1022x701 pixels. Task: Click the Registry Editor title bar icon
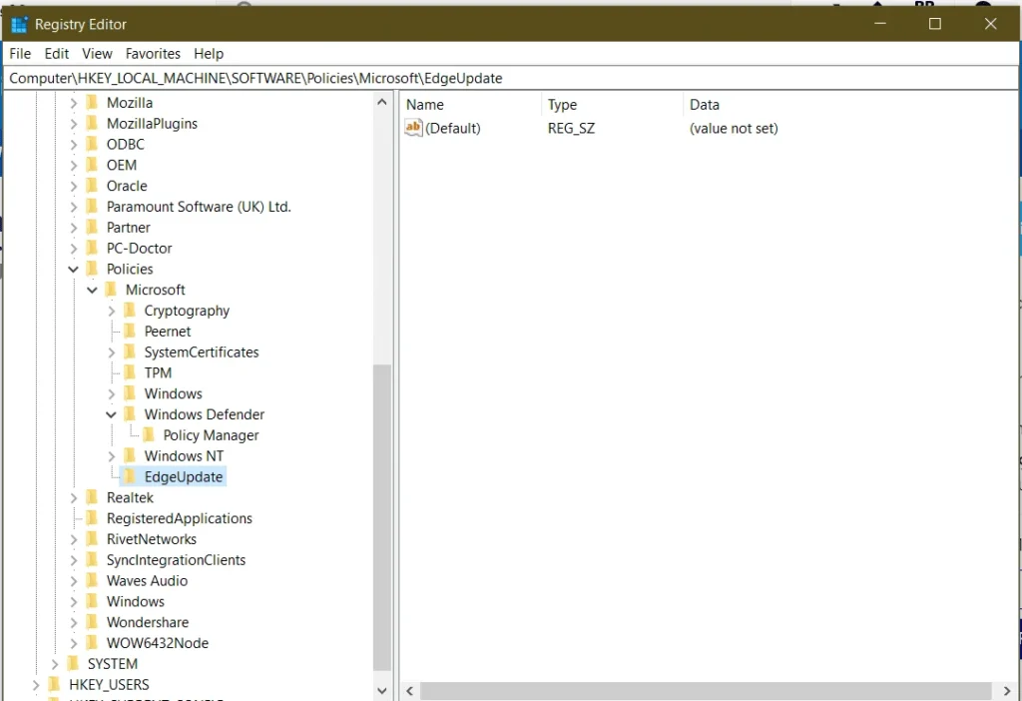[x=20, y=24]
